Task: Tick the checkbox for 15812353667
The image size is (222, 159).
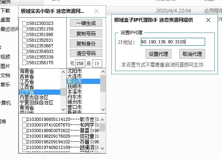Action: coord(24,46)
